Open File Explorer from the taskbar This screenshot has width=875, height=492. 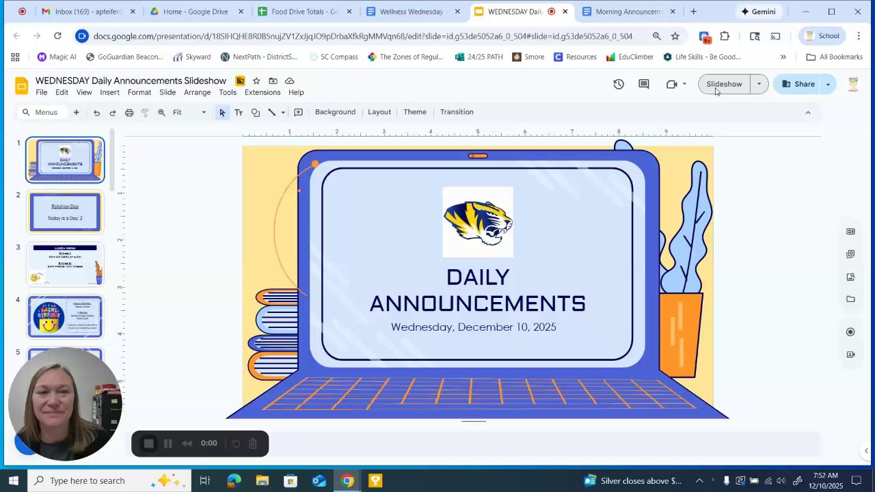coord(262,480)
